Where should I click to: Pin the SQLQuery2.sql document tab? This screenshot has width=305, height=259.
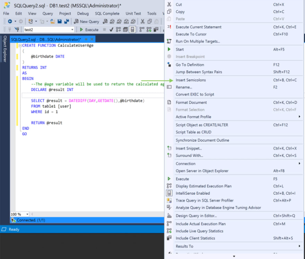(x=86, y=39)
